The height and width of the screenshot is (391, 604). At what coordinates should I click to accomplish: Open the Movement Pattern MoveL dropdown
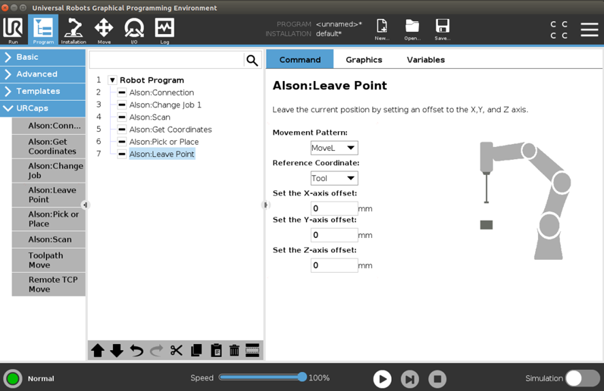pos(335,148)
